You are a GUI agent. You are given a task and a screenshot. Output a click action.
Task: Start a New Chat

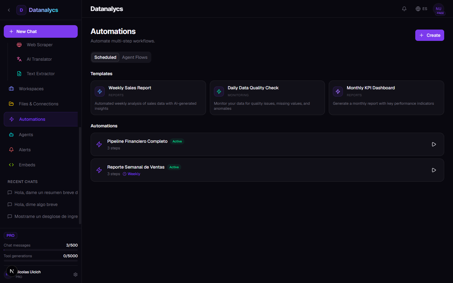41,31
